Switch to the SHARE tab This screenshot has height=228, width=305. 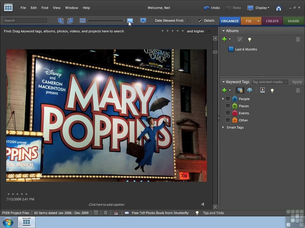[x=293, y=21]
